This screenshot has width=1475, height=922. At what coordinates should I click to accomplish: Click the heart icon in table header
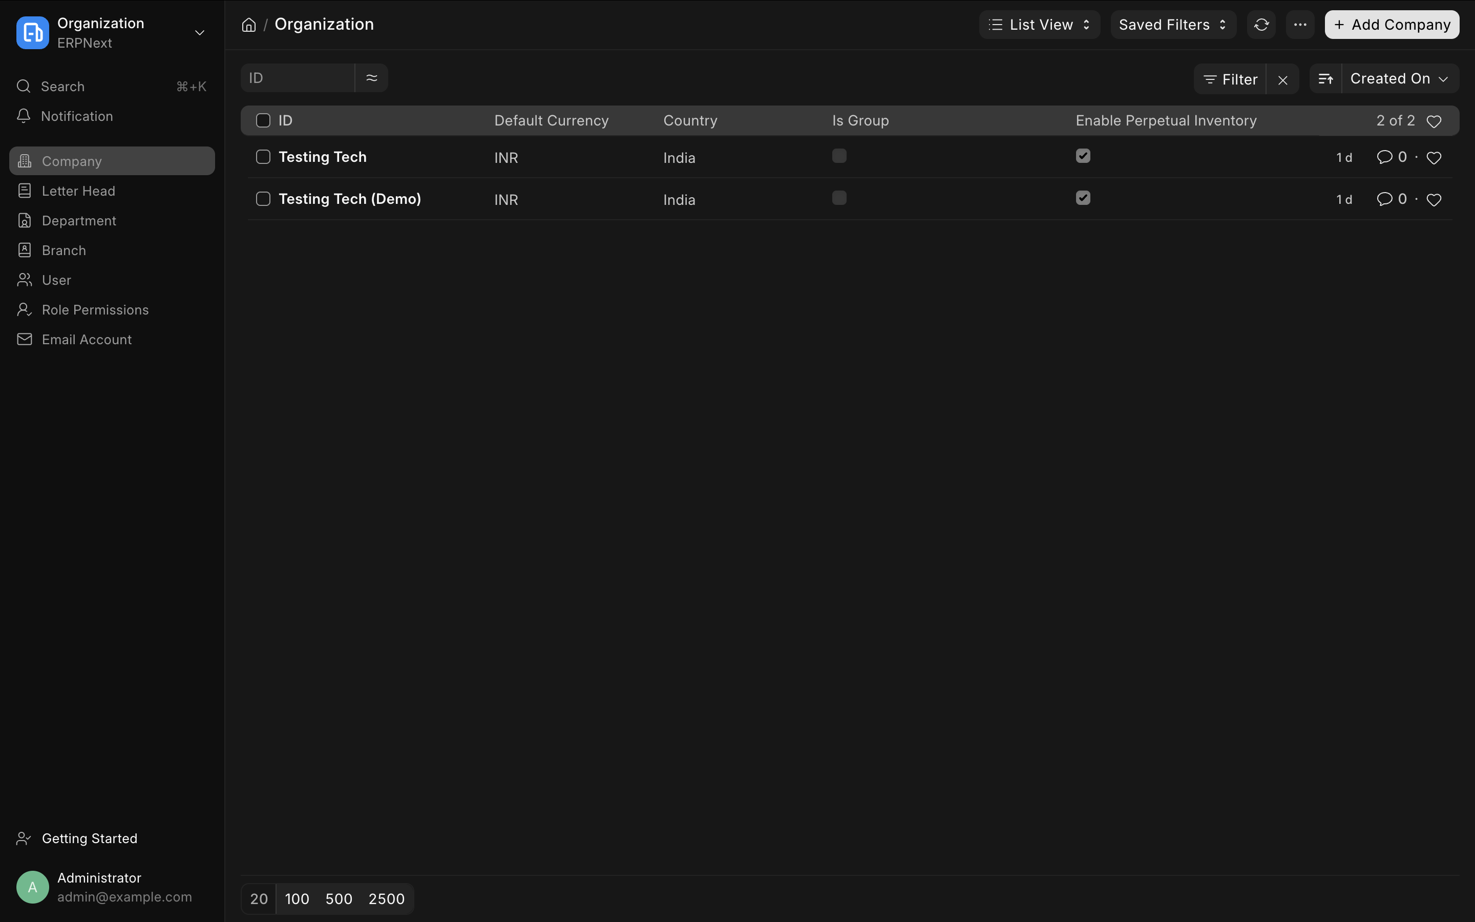point(1434,121)
